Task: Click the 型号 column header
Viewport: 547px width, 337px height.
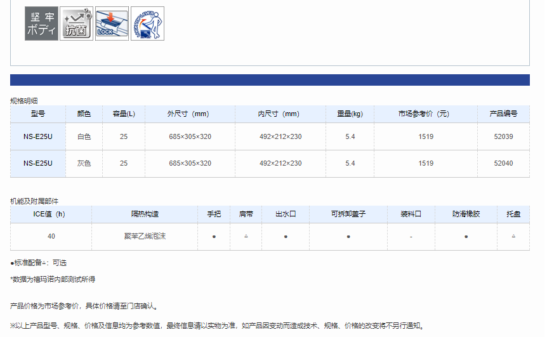Action: [38, 114]
